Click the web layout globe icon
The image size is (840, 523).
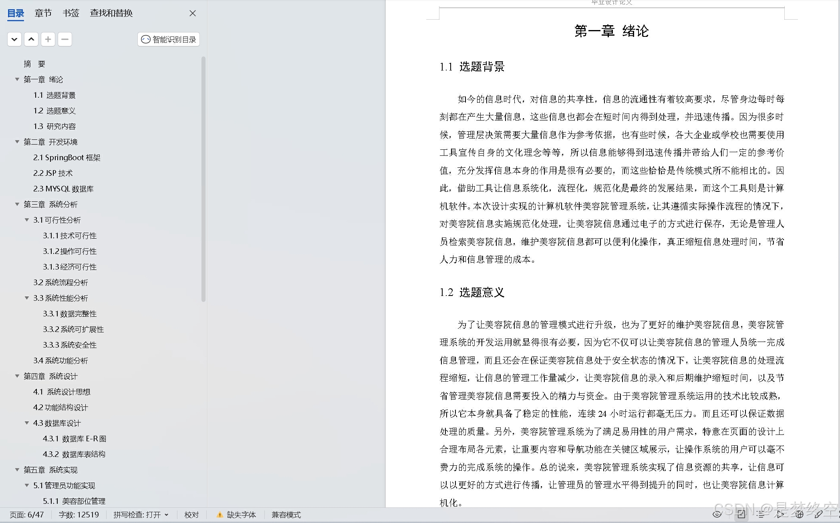(799, 514)
